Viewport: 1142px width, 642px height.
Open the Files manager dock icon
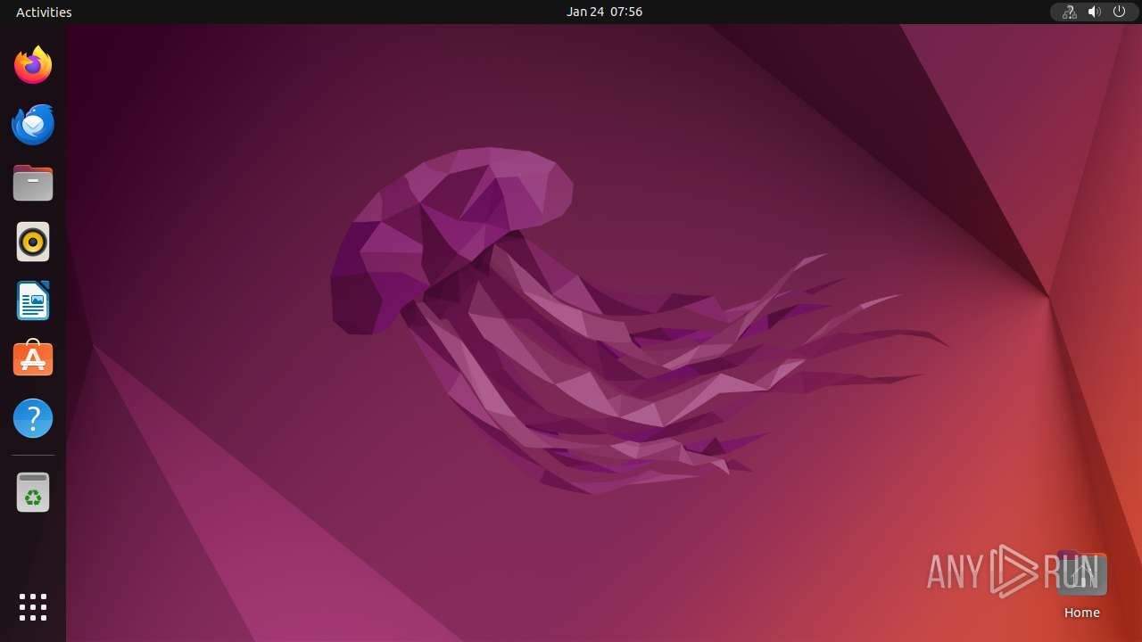pos(33,183)
